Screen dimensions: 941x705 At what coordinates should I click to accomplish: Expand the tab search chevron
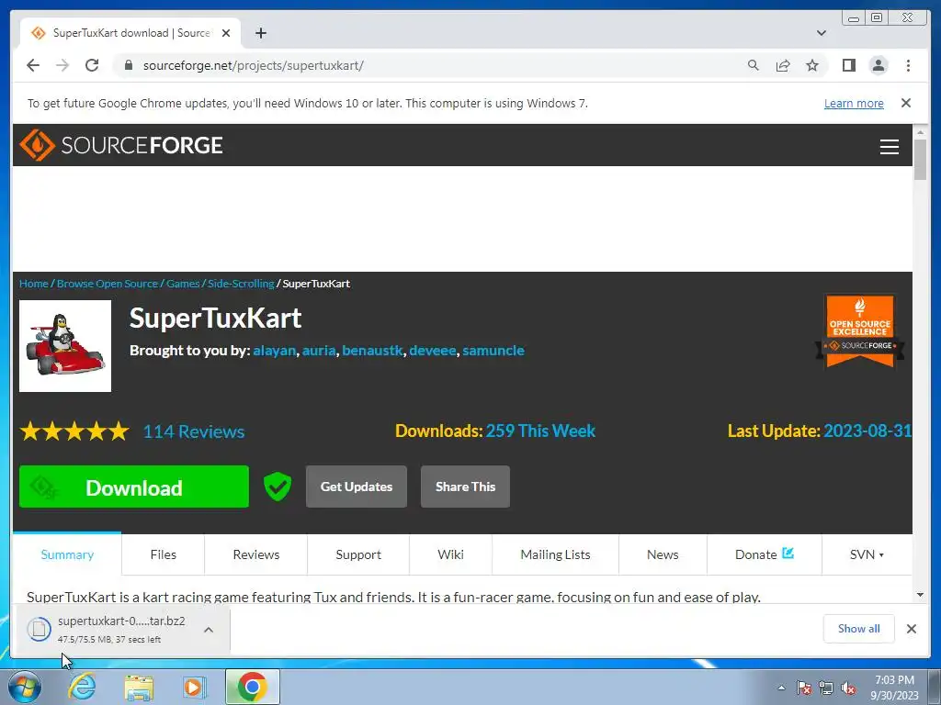[x=822, y=33]
